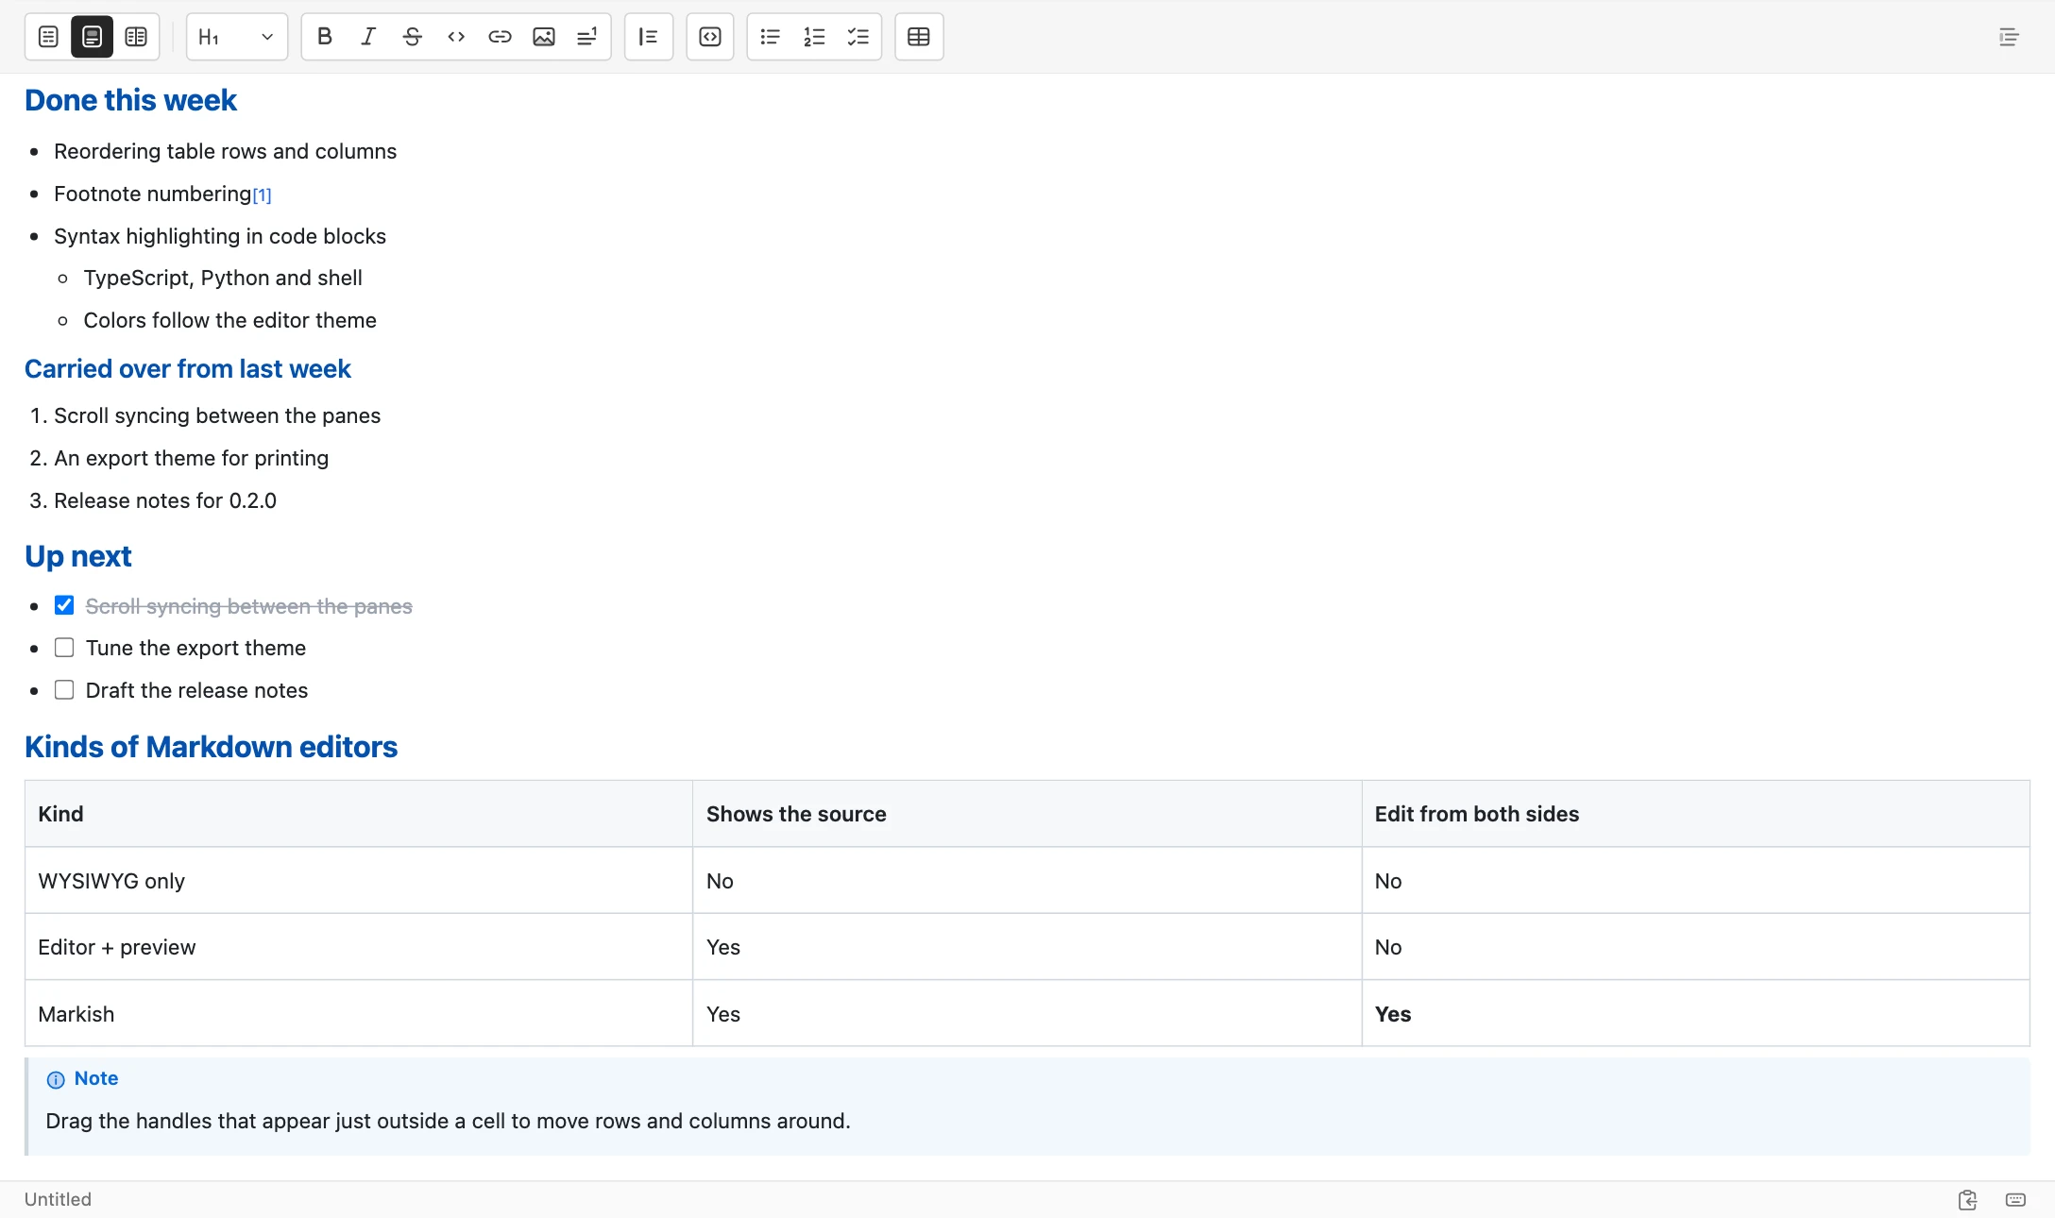Apply bold formatting from the toolbar
The image size is (2055, 1218).
(x=324, y=37)
